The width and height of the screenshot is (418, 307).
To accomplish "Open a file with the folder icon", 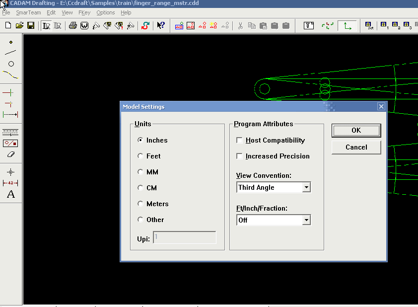I will point(19,26).
